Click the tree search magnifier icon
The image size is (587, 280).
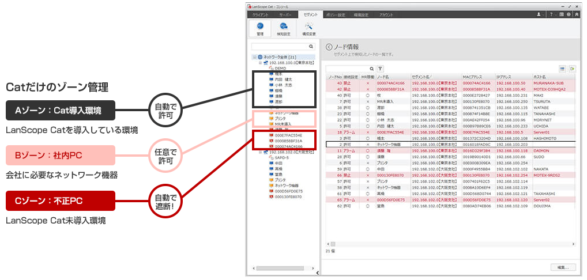(x=311, y=47)
